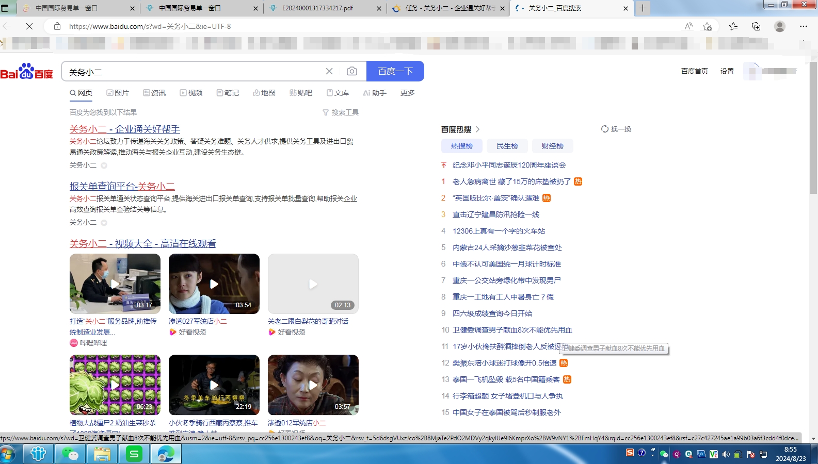This screenshot has width=818, height=464.
Task: Open 关务小二 - 视频大全 - 高清在线观看 link
Action: pos(143,243)
